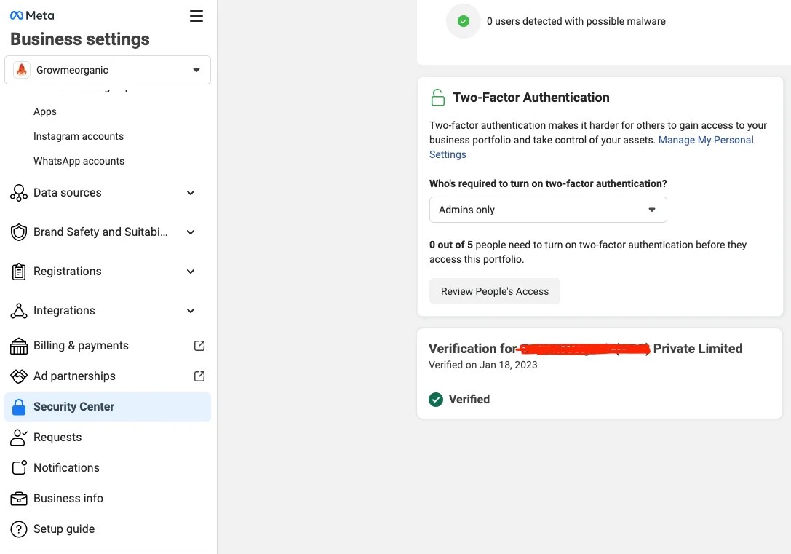Screen dimensions: 791x554
Task: Click the Security Center lock icon
Action: click(19, 407)
